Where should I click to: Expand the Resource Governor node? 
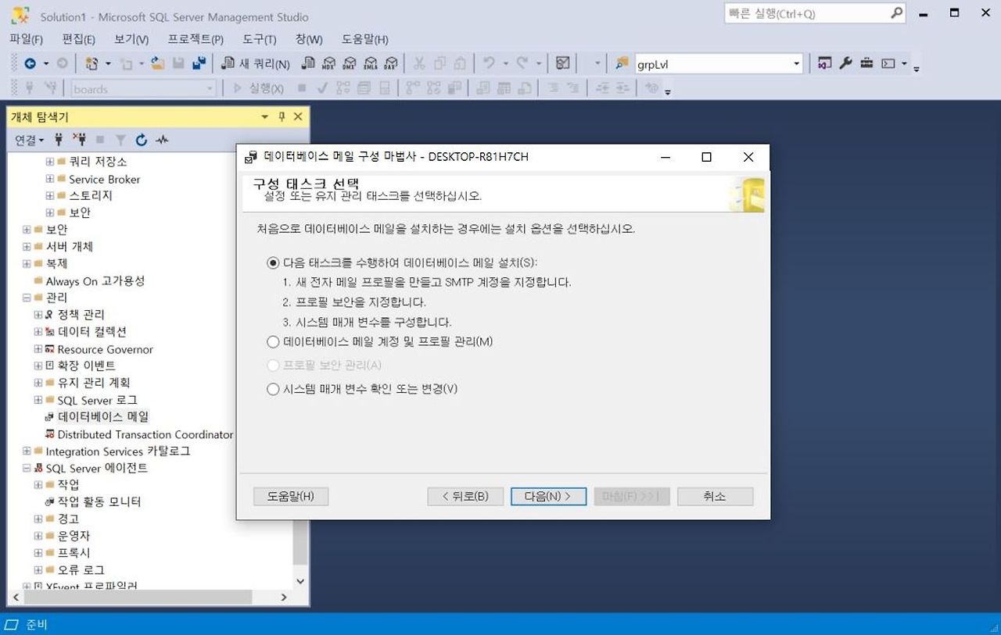click(38, 349)
